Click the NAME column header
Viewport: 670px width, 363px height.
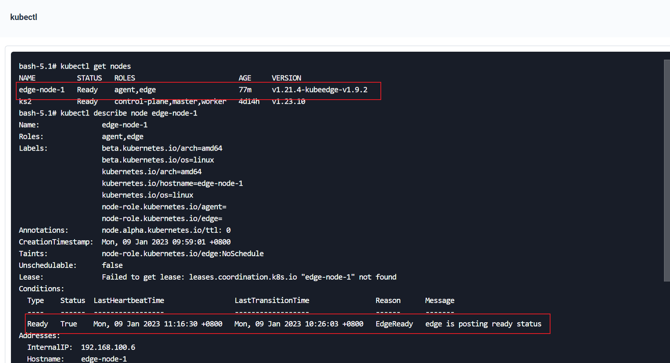27,78
